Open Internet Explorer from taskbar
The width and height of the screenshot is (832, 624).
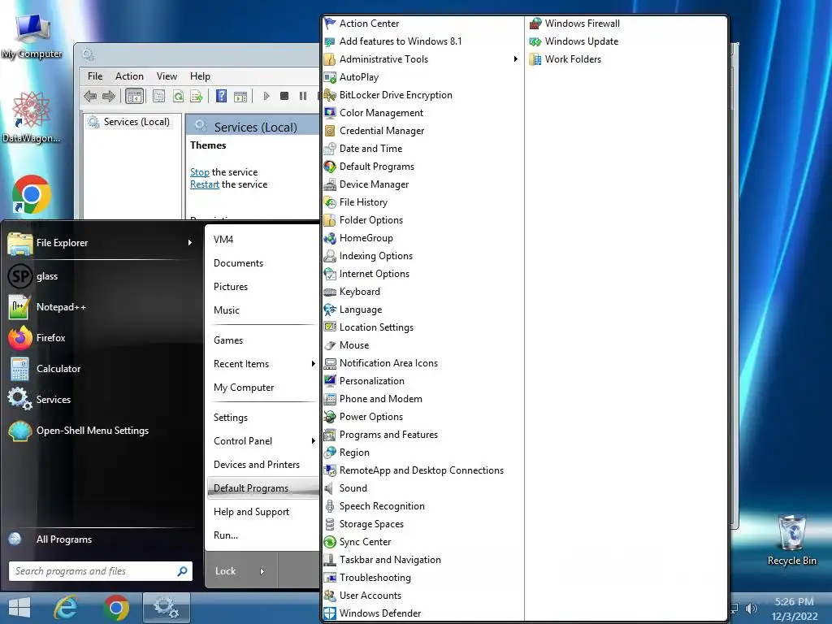click(66, 608)
